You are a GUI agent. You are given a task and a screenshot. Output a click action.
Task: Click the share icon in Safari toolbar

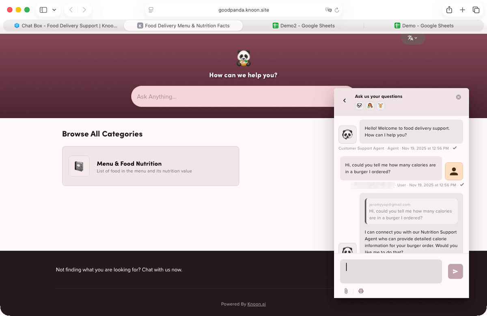(450, 10)
